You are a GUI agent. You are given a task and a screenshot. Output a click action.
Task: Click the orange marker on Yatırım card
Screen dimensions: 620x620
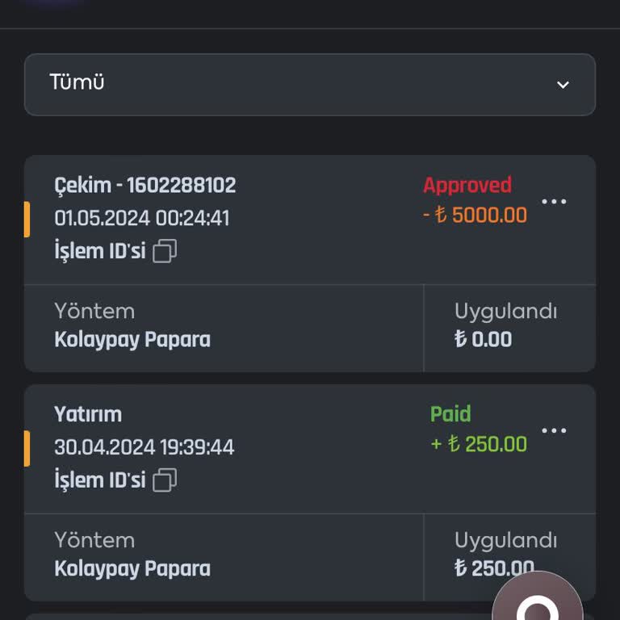pos(27,448)
